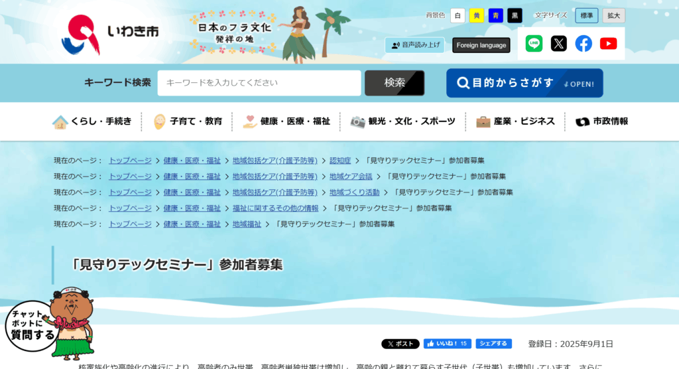Open the Foreign language selector
Viewport: 679px width, 369px height.
coord(481,45)
